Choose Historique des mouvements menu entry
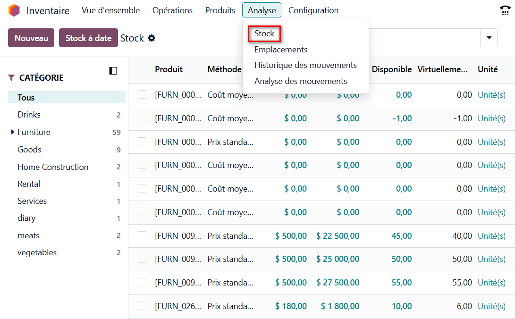The width and height of the screenshot is (515, 319). click(x=305, y=65)
